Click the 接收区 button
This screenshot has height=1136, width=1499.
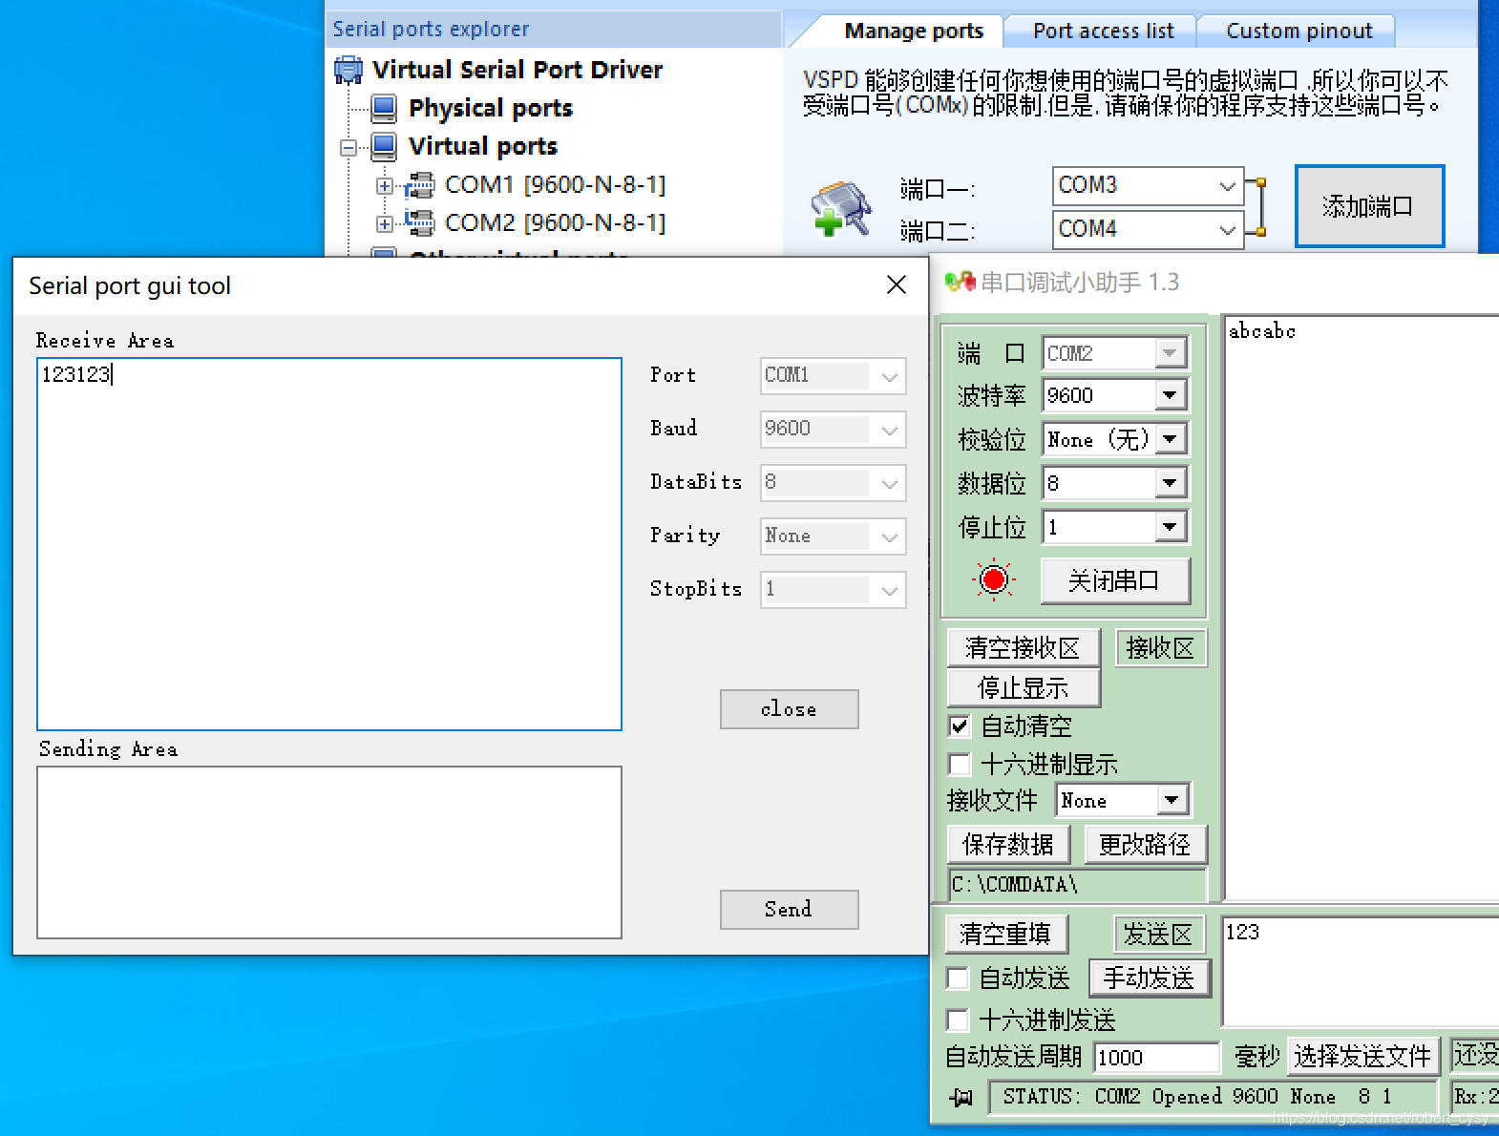(1160, 648)
